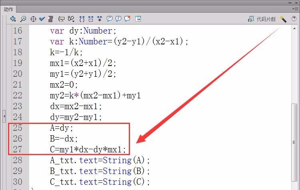Screen dimensions: 300x190
Task: Click the line 'C_txt.text=String(C);'
Action: 100,182
